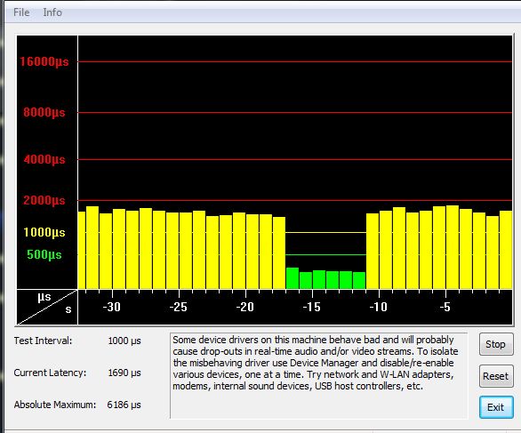Image resolution: width=521 pixels, height=433 pixels.
Task: Click the Current Latency value 1690 µs
Action: click(124, 373)
